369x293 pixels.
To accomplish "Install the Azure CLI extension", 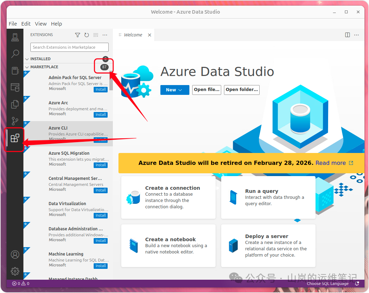I will click(x=101, y=140).
